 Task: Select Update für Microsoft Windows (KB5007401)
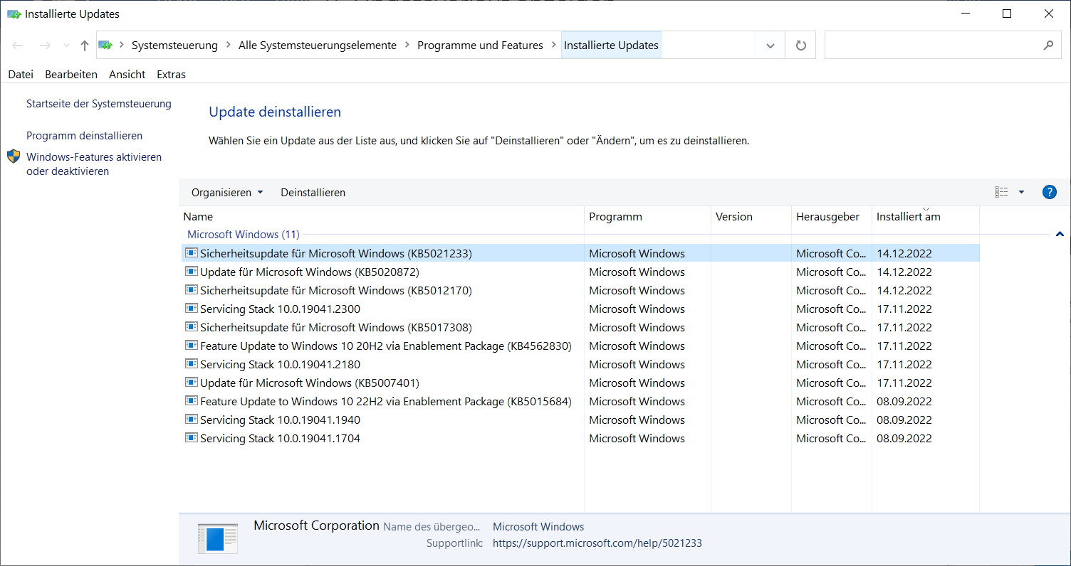click(x=310, y=383)
